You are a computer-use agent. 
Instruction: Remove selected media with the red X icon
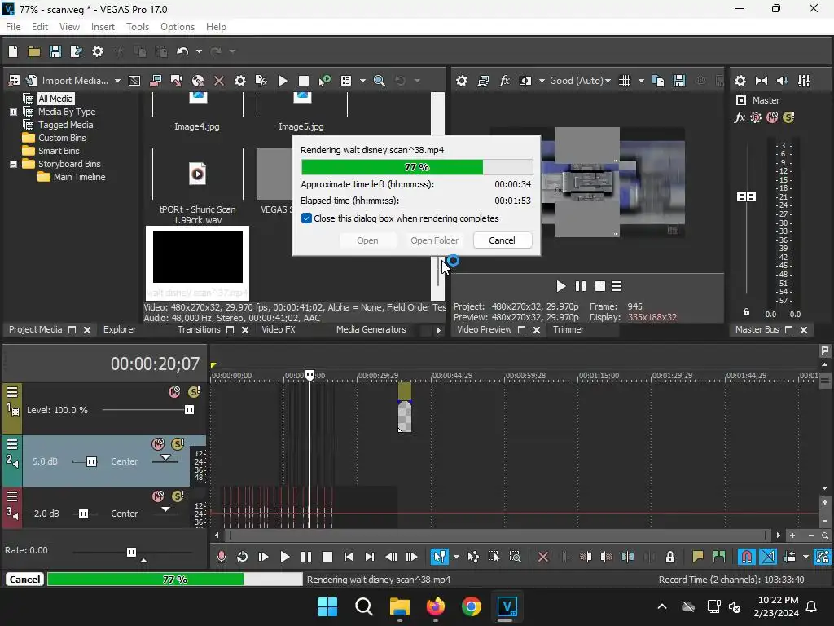[x=218, y=81]
